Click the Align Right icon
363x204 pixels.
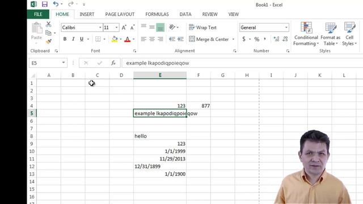[160, 39]
